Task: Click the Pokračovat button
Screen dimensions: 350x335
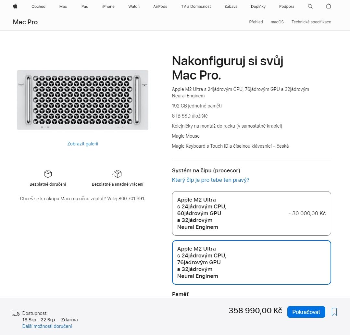Action: coord(306,312)
